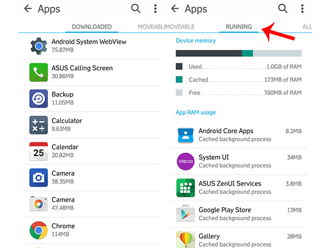331x248 pixels.
Task: Tap the Device memory usage bar
Action: 238,53
